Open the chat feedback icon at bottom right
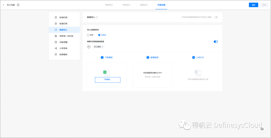271x138 pixels. click(262, 129)
